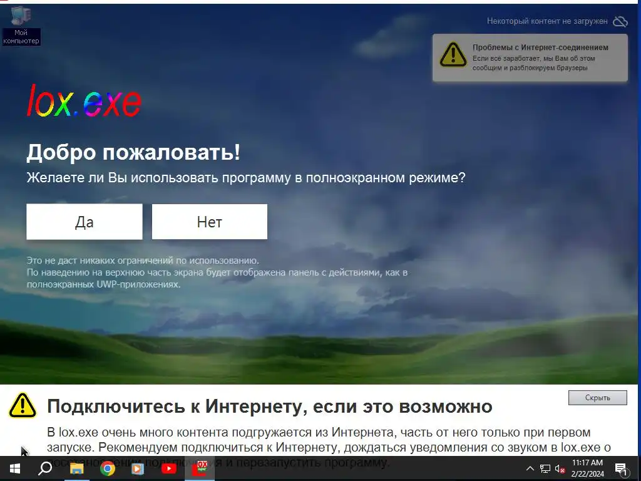This screenshot has width=641, height=481.
Task: Launch Google Chrome from the taskbar
Action: [108, 468]
